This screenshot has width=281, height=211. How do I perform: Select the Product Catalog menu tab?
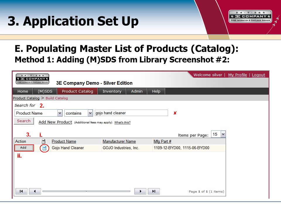[x=77, y=91]
